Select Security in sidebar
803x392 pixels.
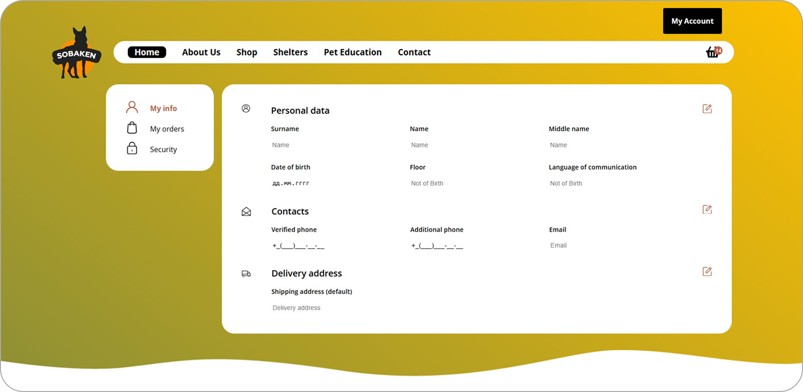tap(164, 150)
